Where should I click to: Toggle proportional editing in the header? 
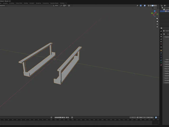tap(69, 6)
